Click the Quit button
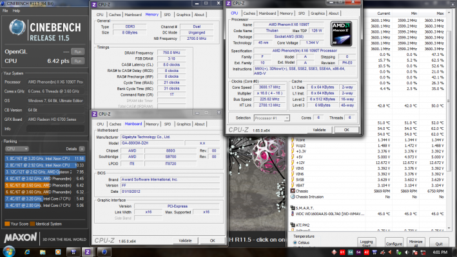457x257 pixels. pos(439,242)
